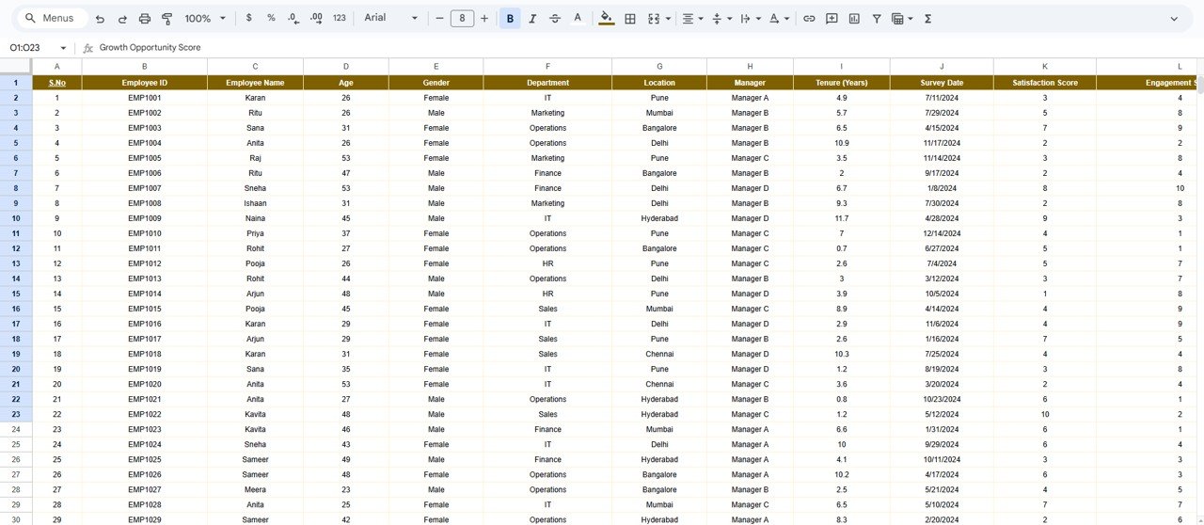Select employee name cell Meera

click(255, 489)
